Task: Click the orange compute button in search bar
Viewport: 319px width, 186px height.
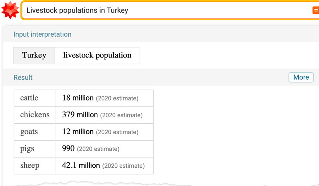Action: click(316, 10)
